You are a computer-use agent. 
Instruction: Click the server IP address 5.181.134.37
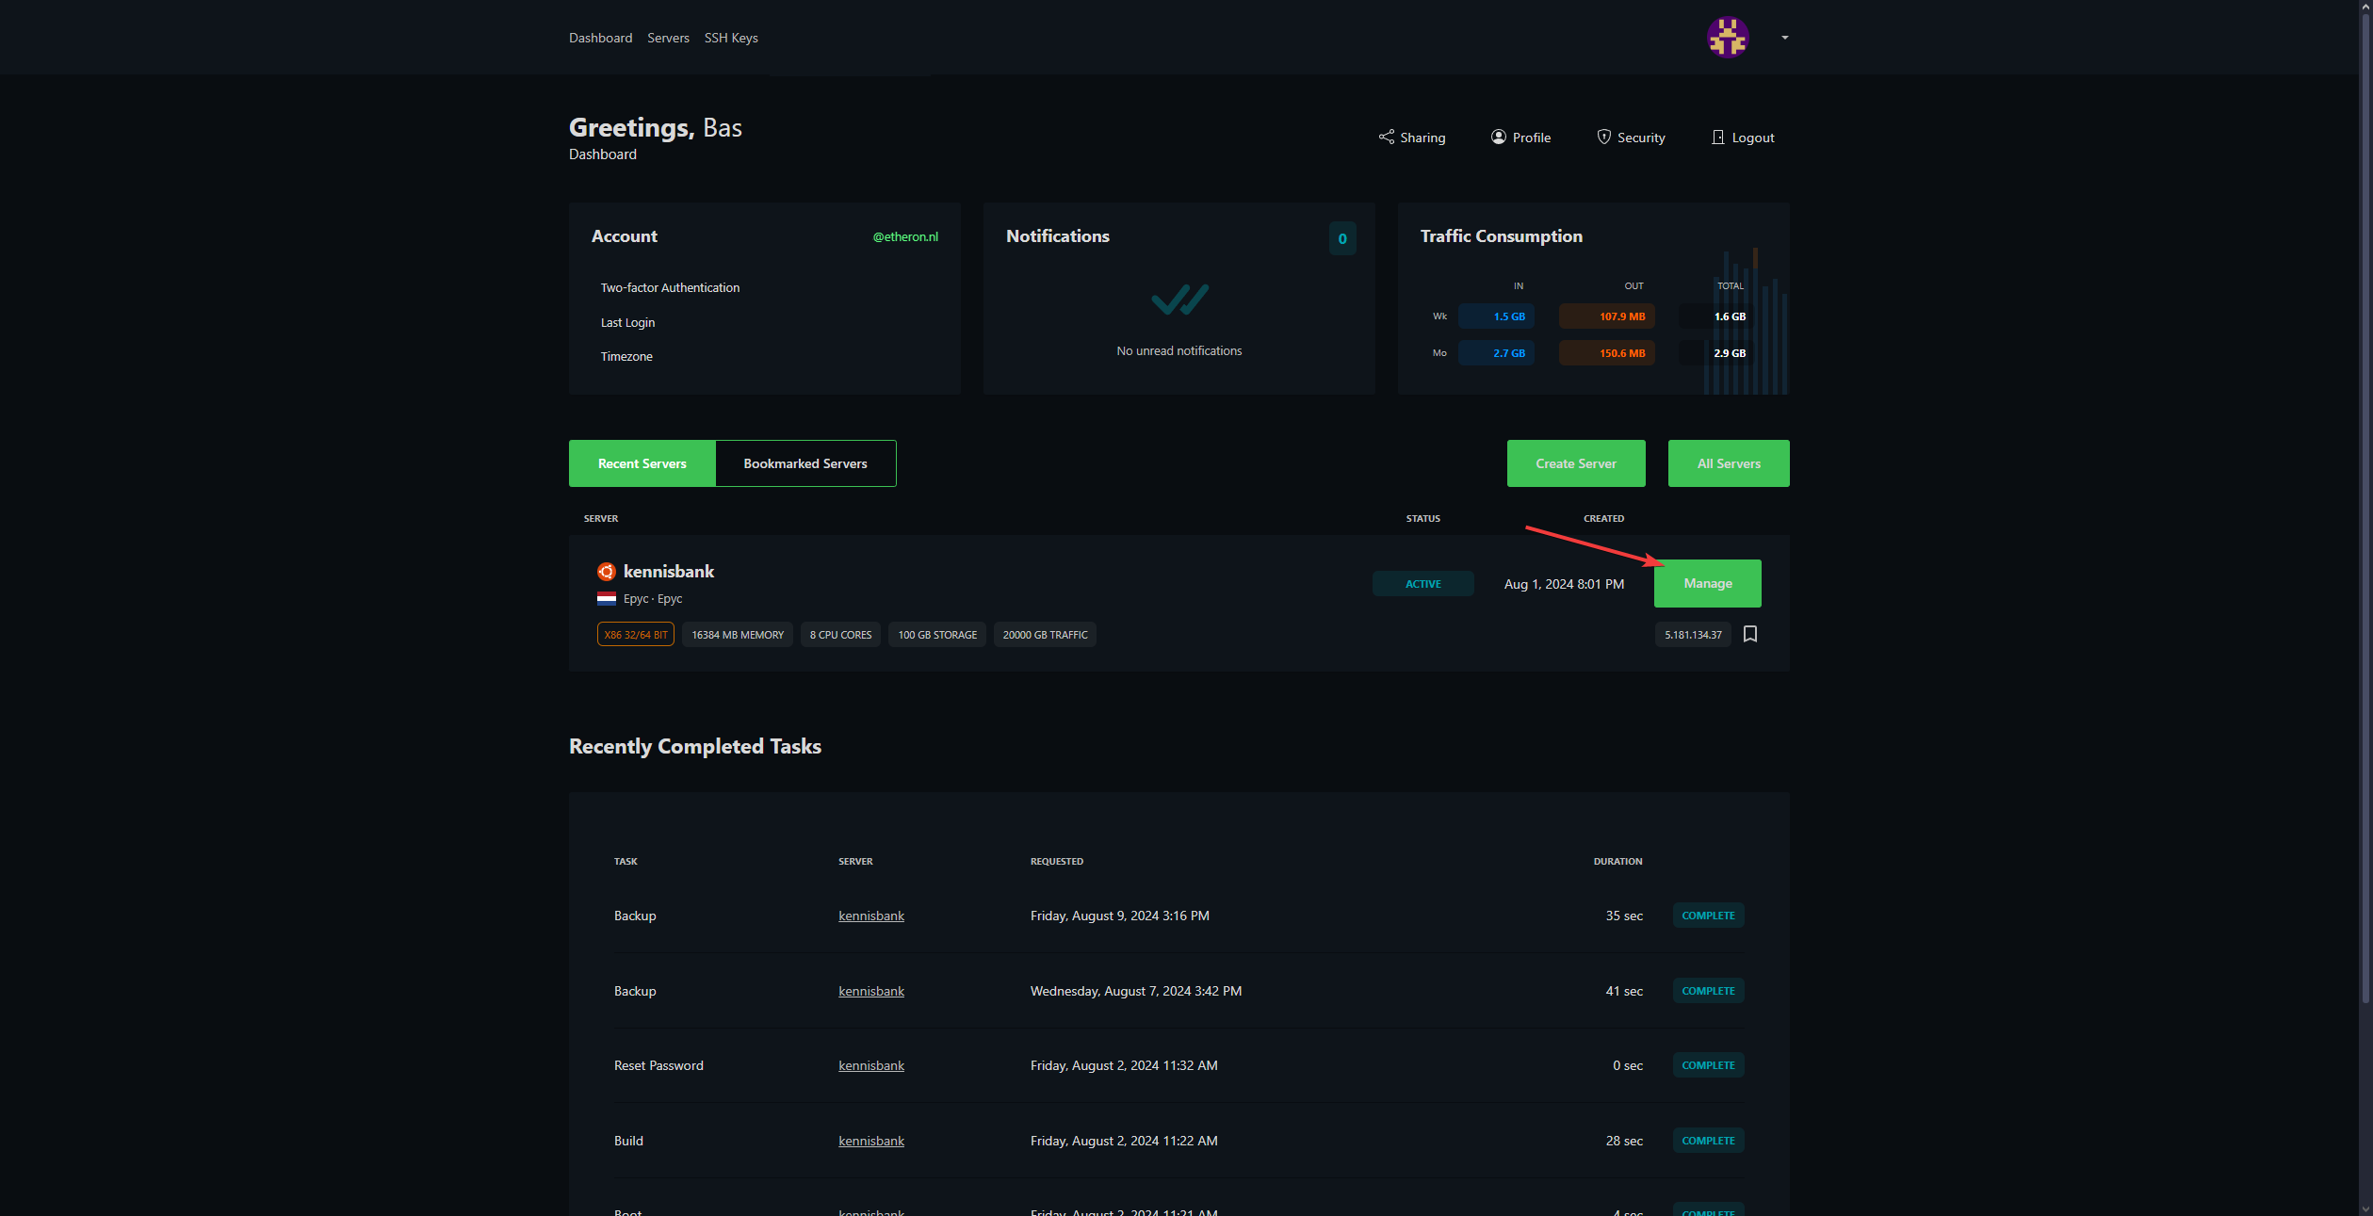(x=1692, y=635)
